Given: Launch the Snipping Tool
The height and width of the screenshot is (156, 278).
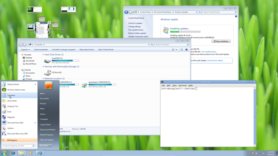Looking at the screenshot, I should tap(19, 106).
